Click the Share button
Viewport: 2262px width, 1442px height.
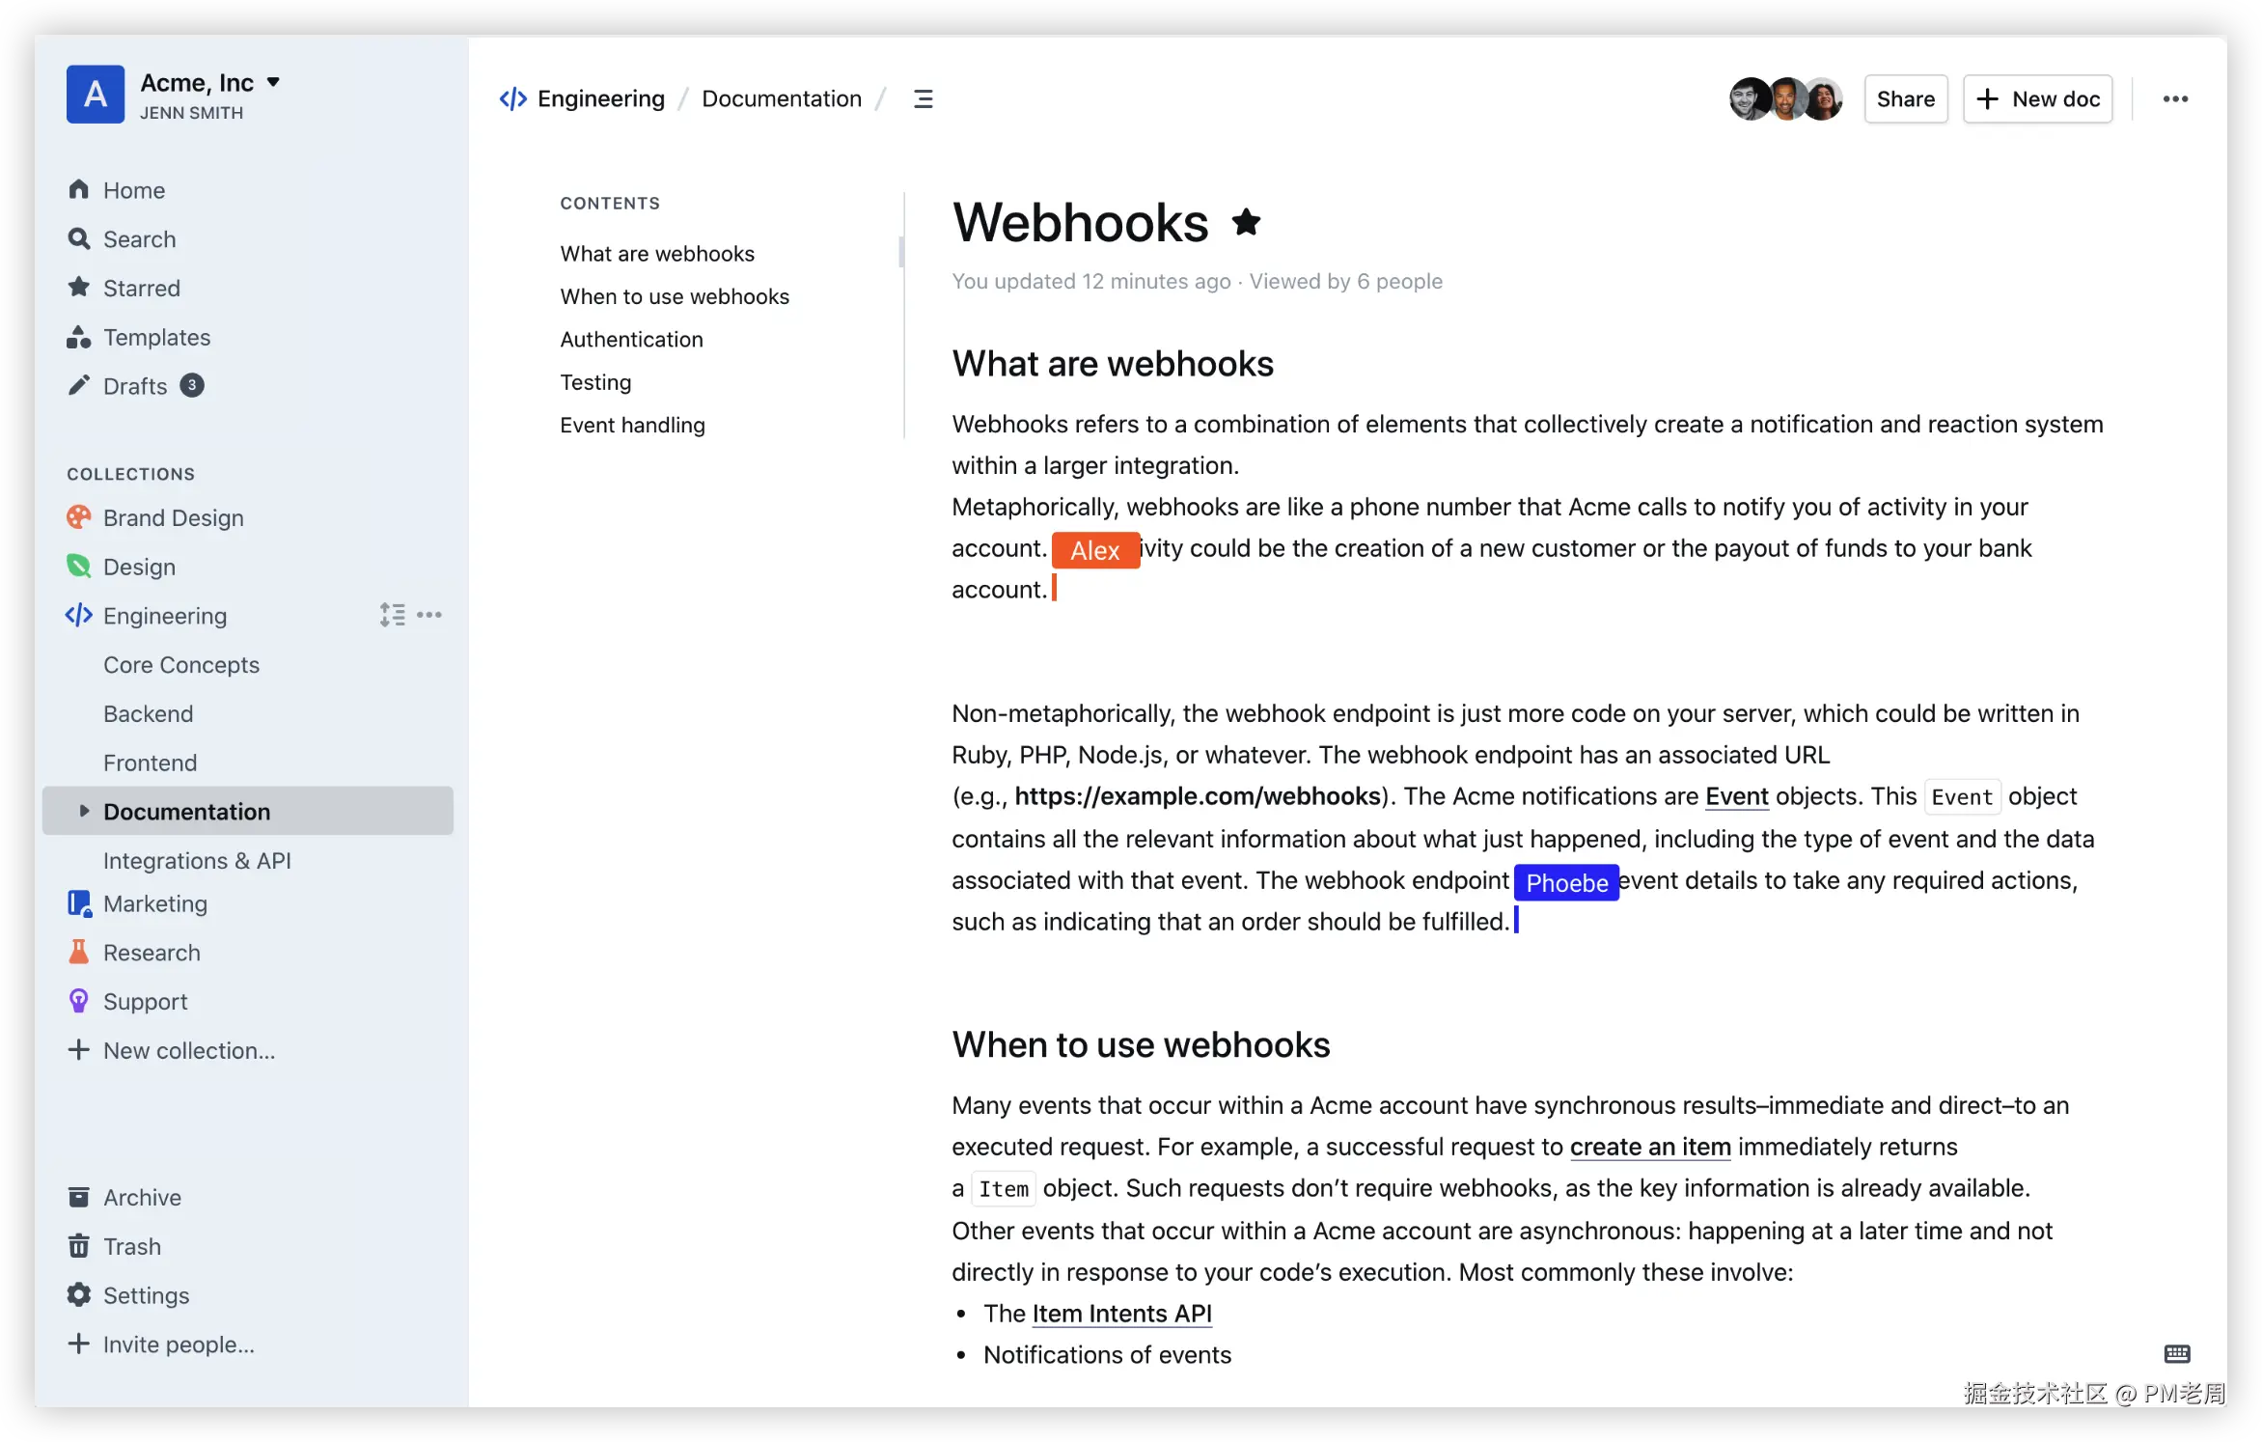(x=1905, y=98)
